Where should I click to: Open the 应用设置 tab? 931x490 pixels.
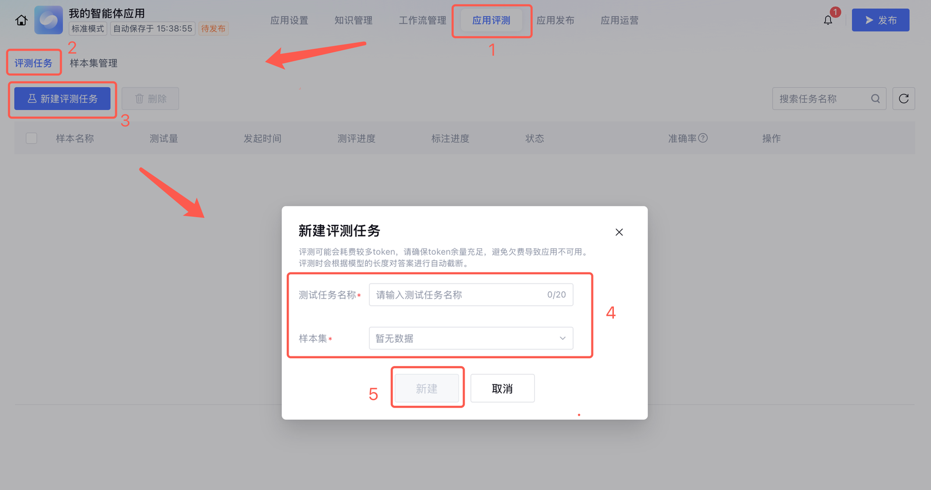pos(289,20)
